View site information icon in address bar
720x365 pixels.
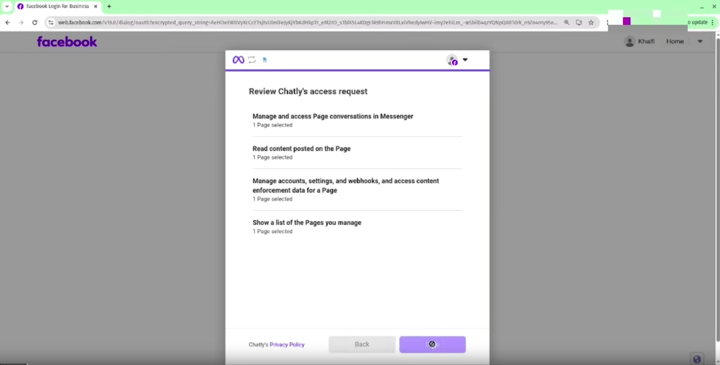coord(51,23)
